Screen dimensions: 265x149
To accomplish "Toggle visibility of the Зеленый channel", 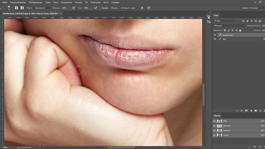I will pos(214,130).
